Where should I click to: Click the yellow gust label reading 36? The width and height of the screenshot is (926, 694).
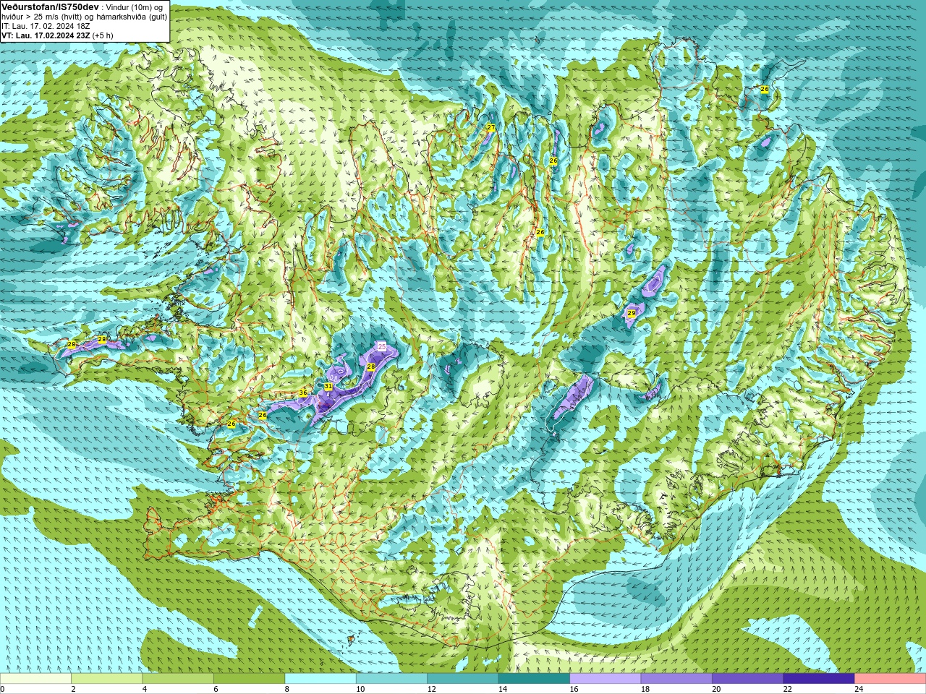point(303,393)
